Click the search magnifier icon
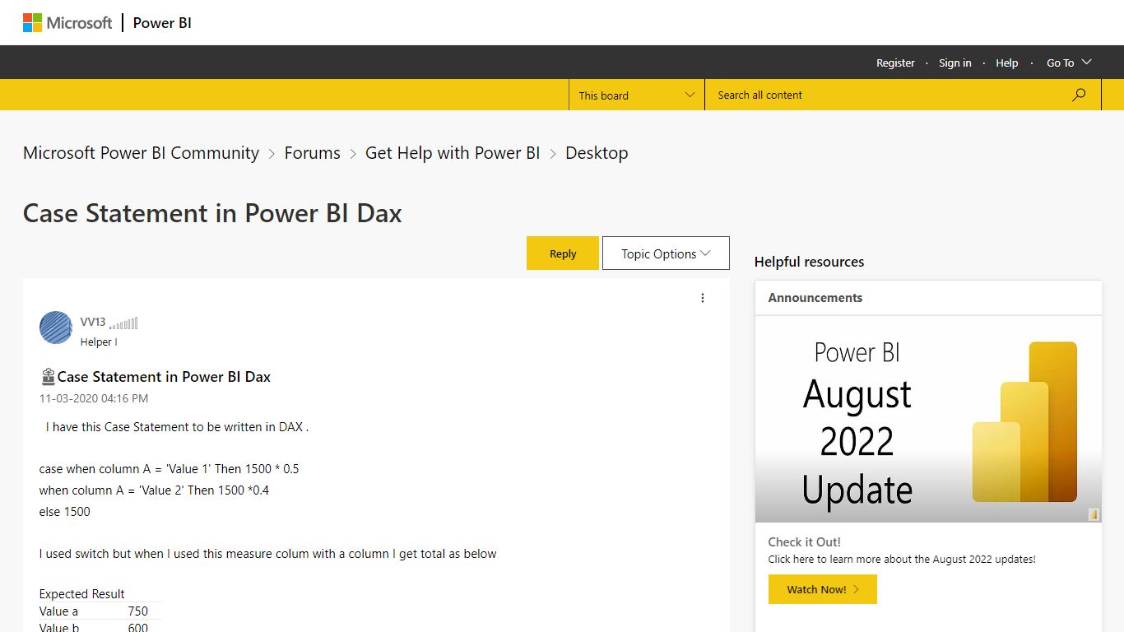Image resolution: width=1124 pixels, height=632 pixels. [x=1079, y=95]
